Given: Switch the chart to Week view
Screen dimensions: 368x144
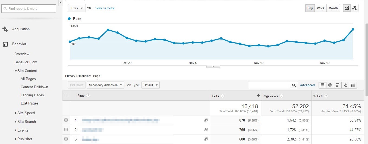Looking at the screenshot, I should (x=320, y=8).
